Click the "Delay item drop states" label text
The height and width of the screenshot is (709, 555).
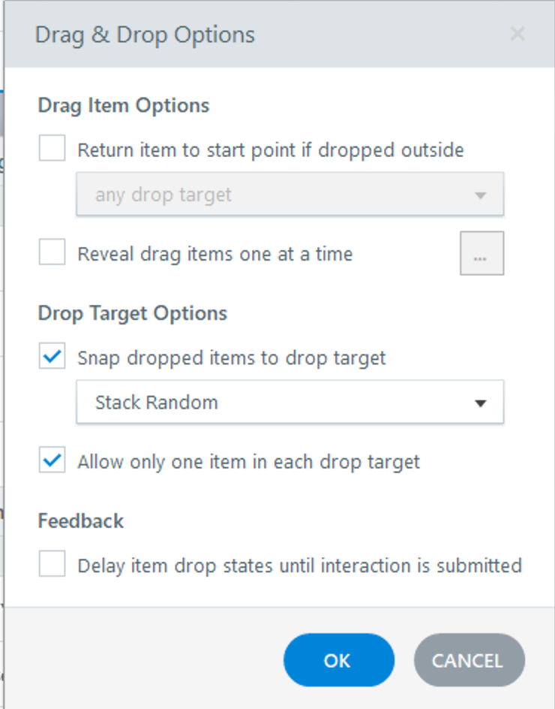tap(299, 566)
